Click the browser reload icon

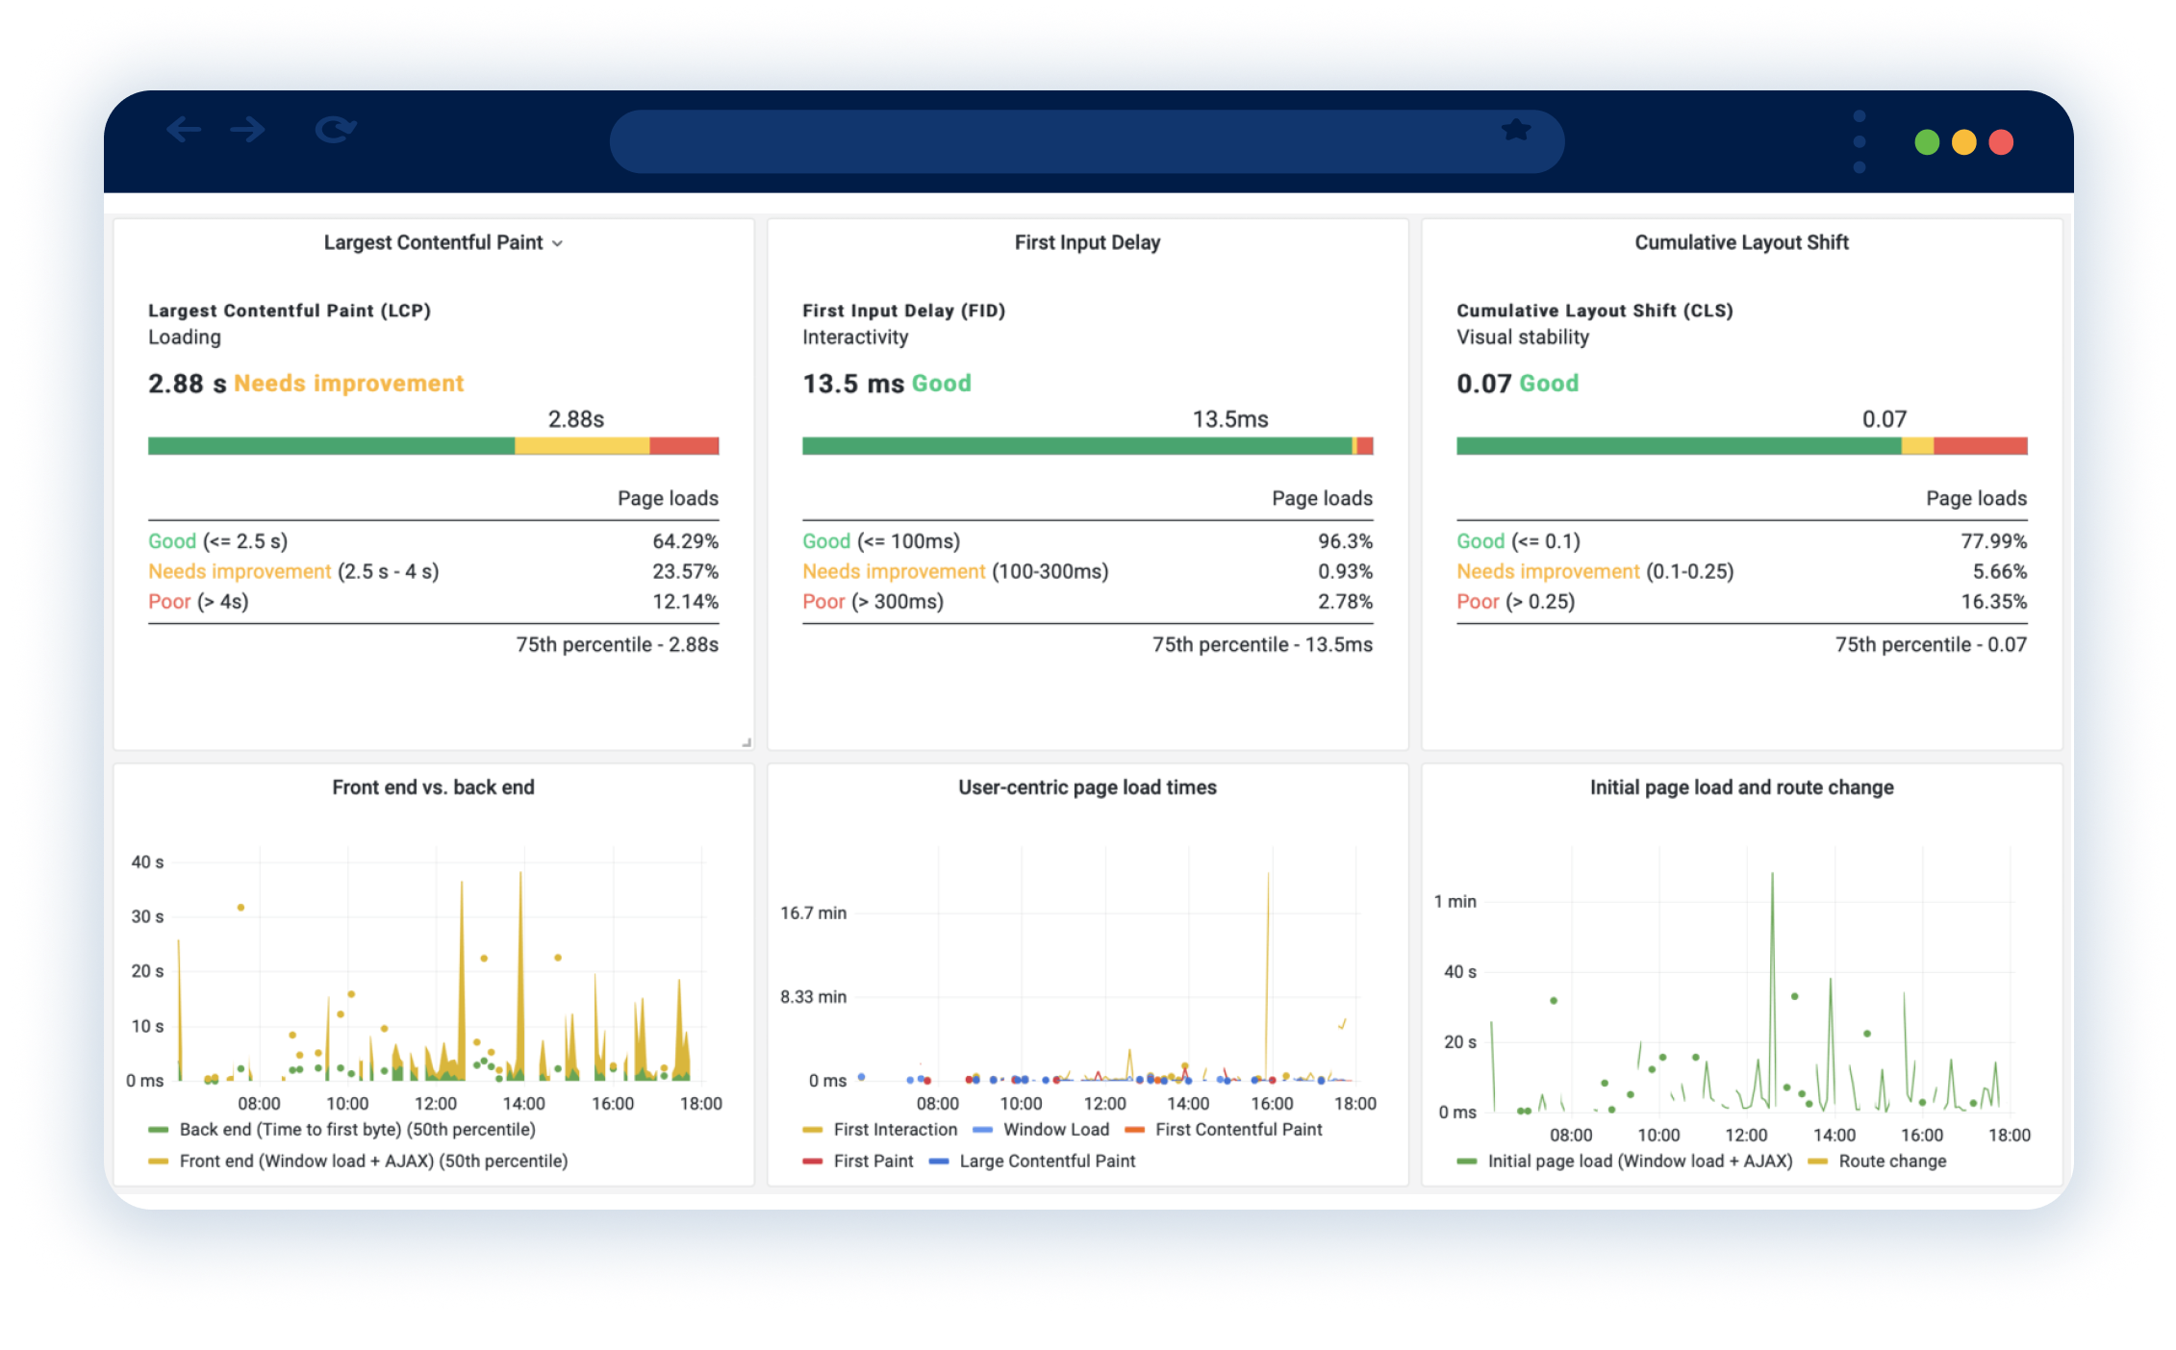pos(335,129)
